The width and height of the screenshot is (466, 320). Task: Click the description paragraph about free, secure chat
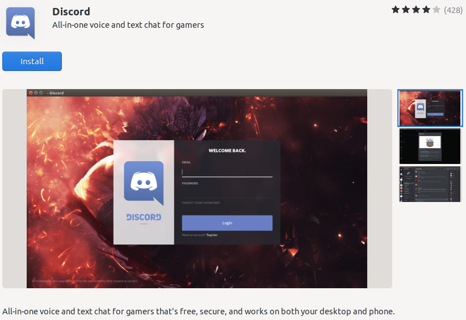pos(199,311)
